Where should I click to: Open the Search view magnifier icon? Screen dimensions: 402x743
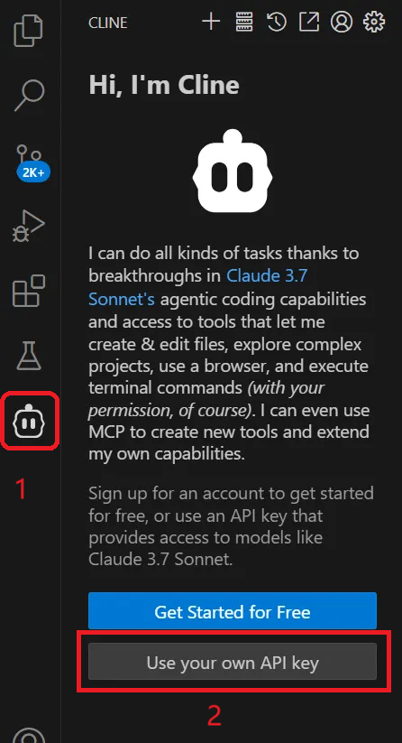coord(30,97)
